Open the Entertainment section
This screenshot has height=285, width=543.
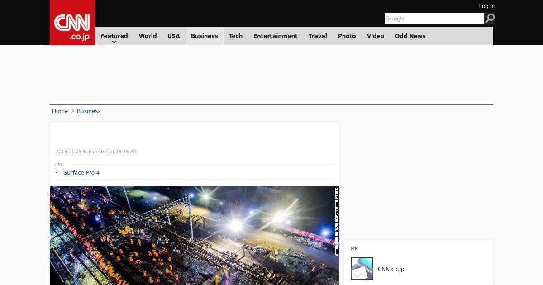coord(276,36)
